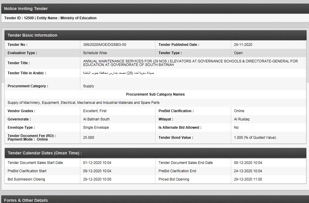Click the Tender Published Date value 29-11-2020
The height and width of the screenshot is (203, 309).
(x=243, y=45)
